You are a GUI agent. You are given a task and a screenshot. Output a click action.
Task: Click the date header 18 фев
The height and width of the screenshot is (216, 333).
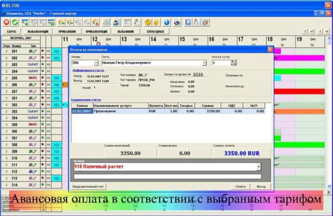coord(281,42)
